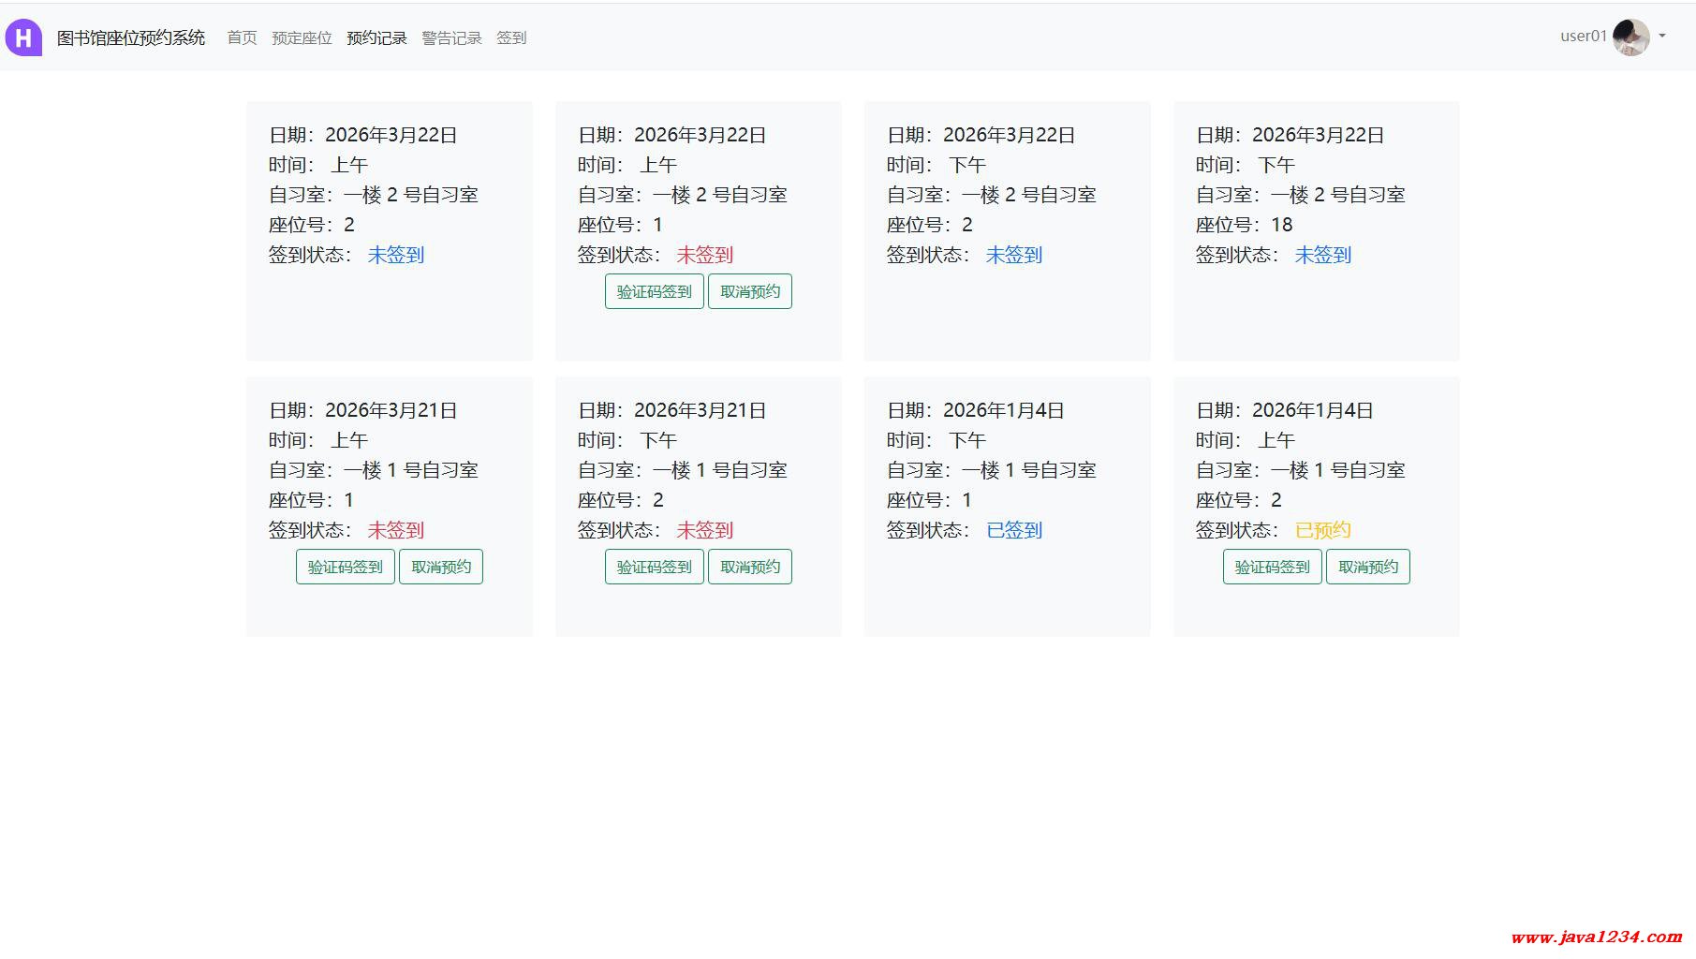The height and width of the screenshot is (959, 1696).
Task: Click the yellow 已预约 status text
Action: (1322, 530)
